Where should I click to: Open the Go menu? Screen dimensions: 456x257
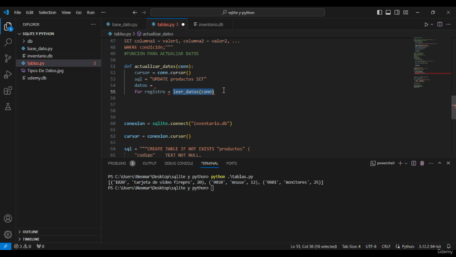[x=79, y=13]
